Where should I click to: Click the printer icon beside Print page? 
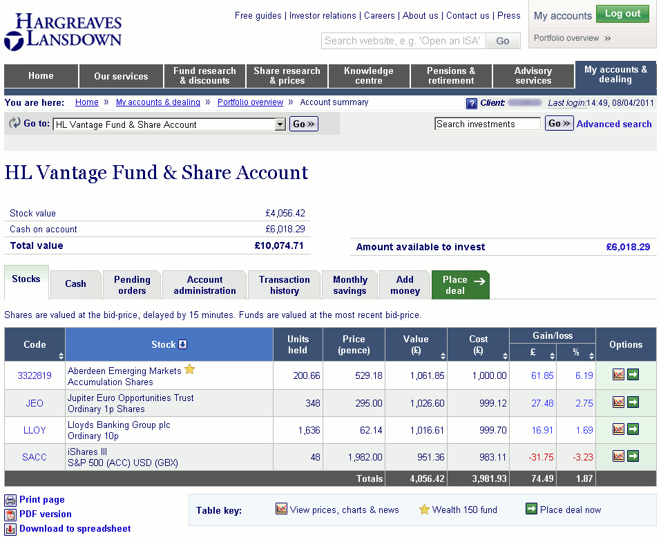coord(10,501)
